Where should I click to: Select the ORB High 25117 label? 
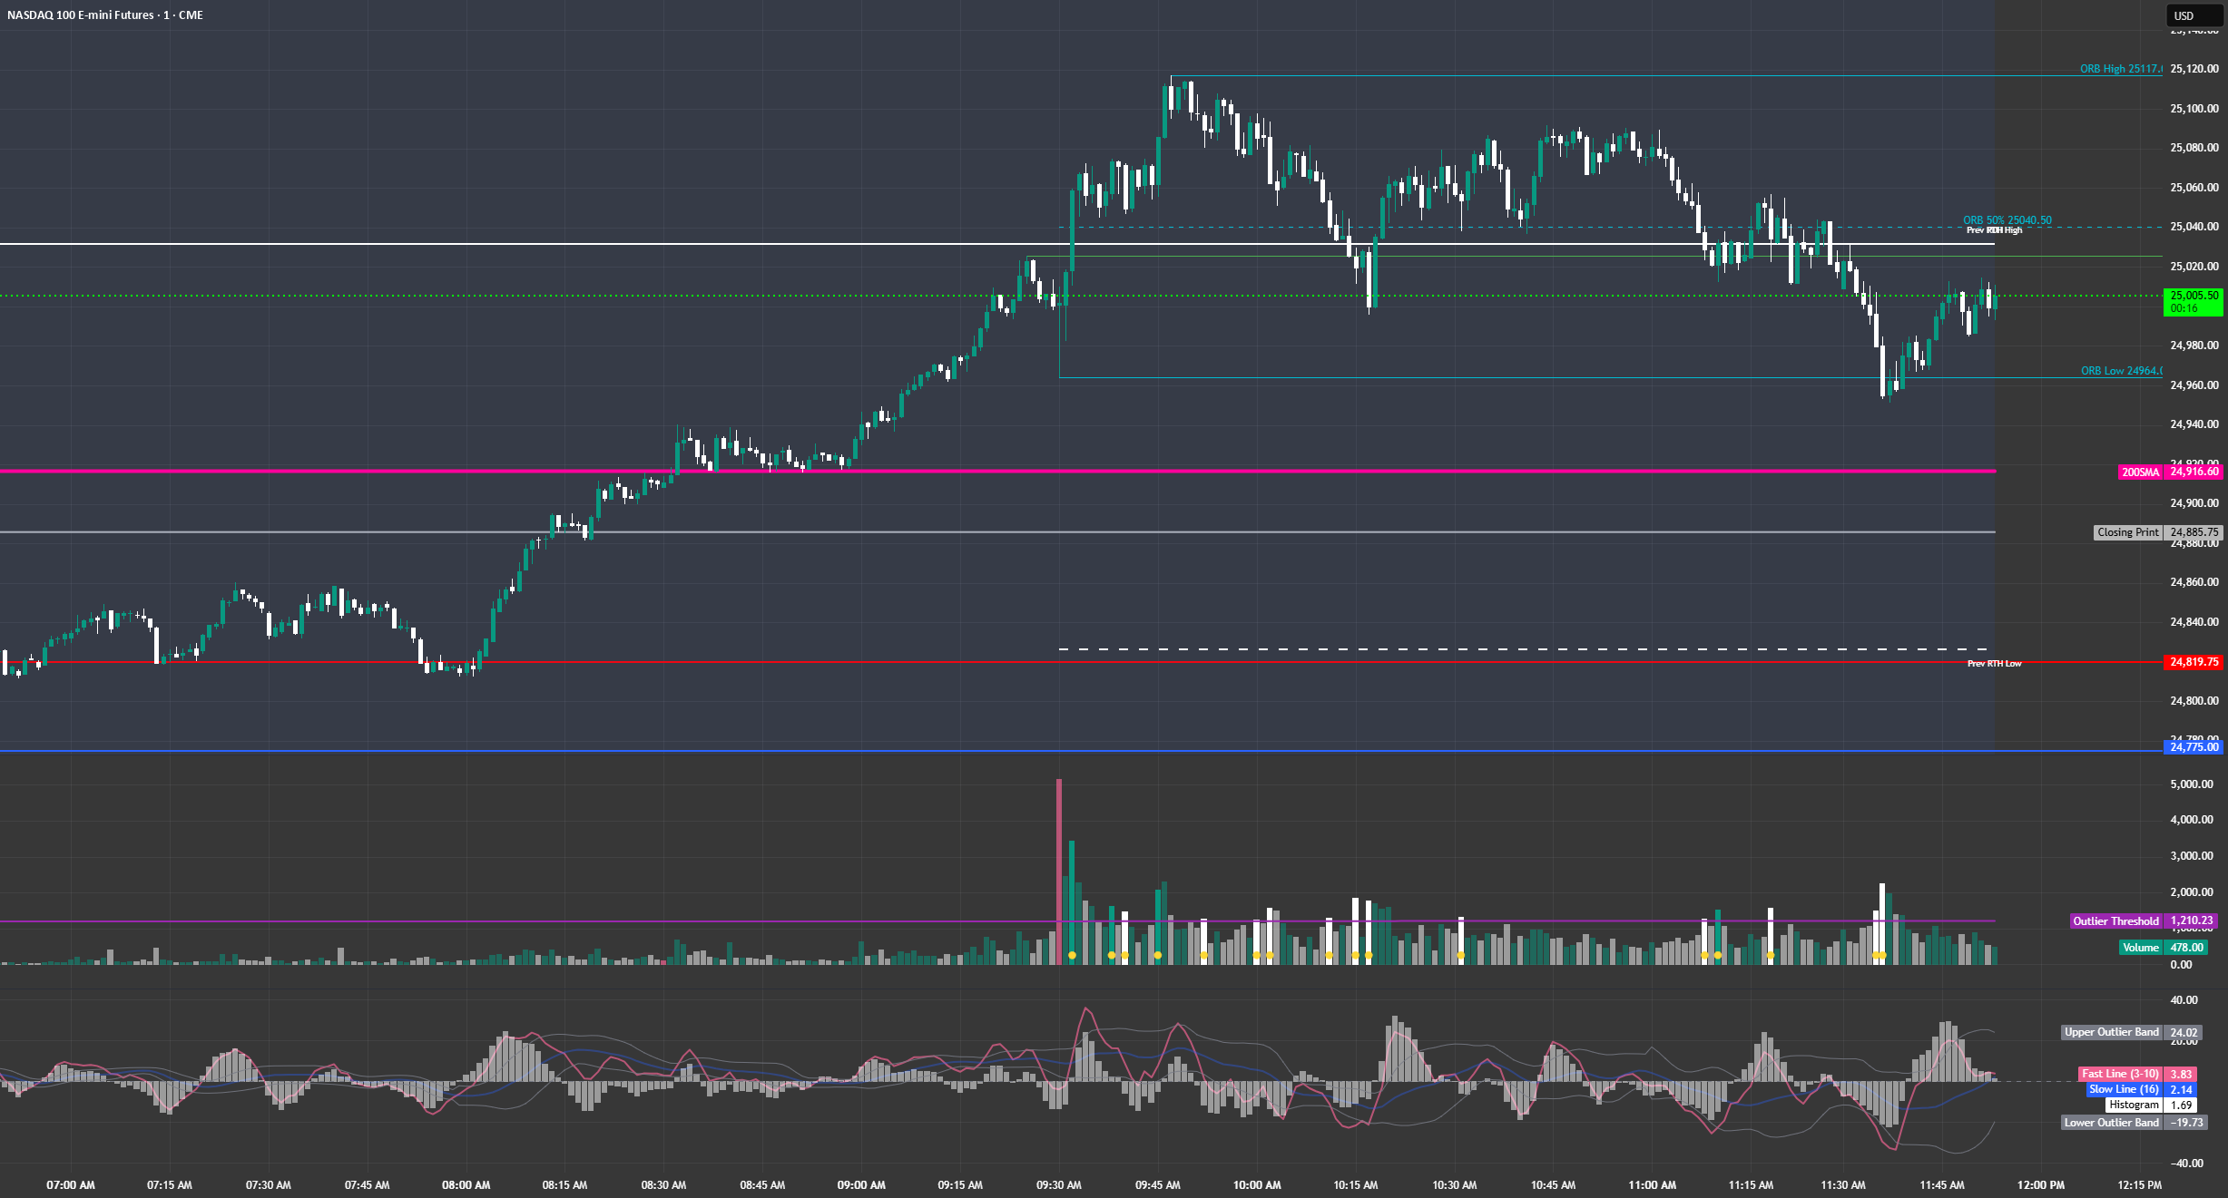pos(2121,69)
